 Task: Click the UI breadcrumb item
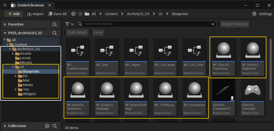tap(160, 14)
